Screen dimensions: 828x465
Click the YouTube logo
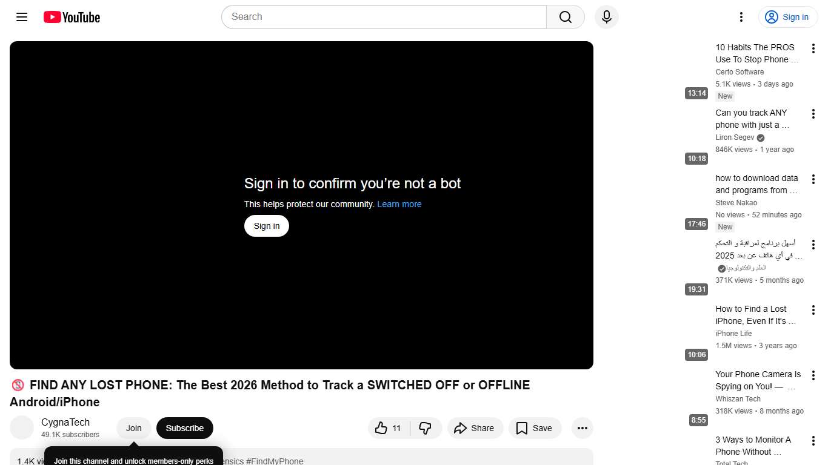71,17
